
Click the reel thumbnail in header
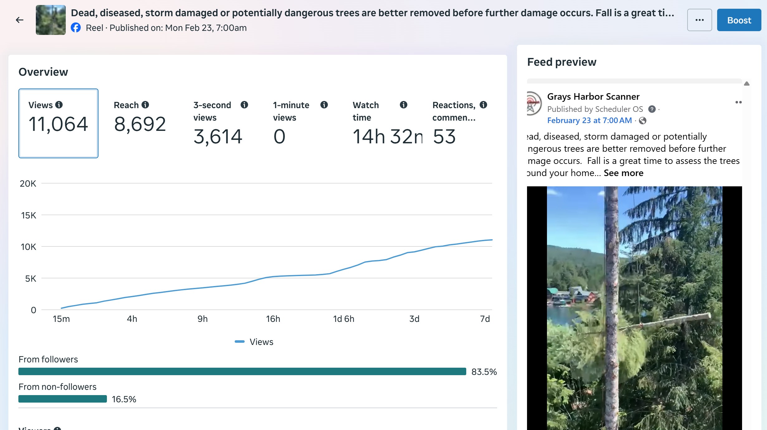51,20
